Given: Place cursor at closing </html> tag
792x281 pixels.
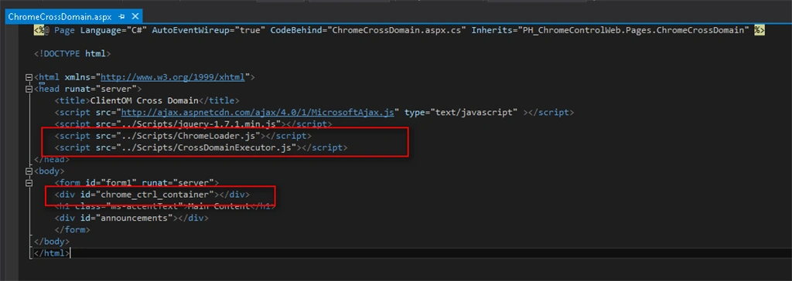Looking at the screenshot, I should pos(52,253).
